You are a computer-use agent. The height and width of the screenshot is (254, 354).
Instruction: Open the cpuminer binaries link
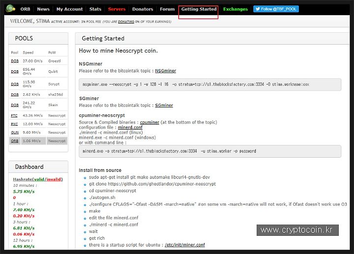click(149, 122)
